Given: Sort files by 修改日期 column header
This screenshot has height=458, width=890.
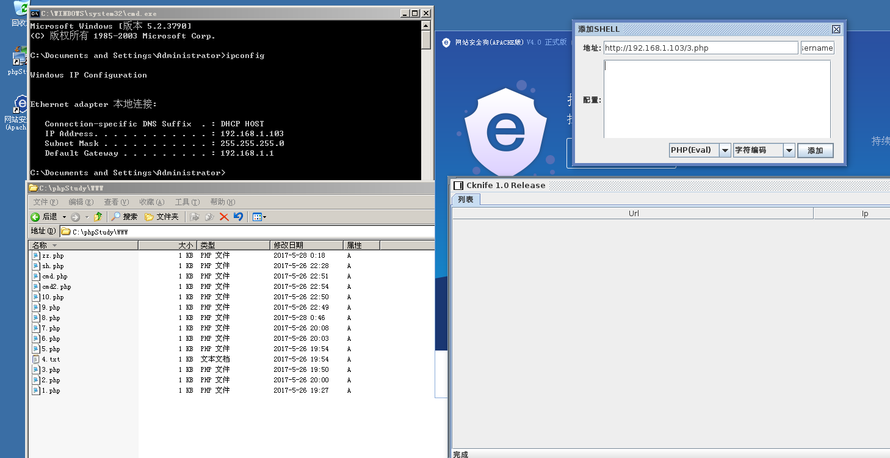Looking at the screenshot, I should point(306,245).
